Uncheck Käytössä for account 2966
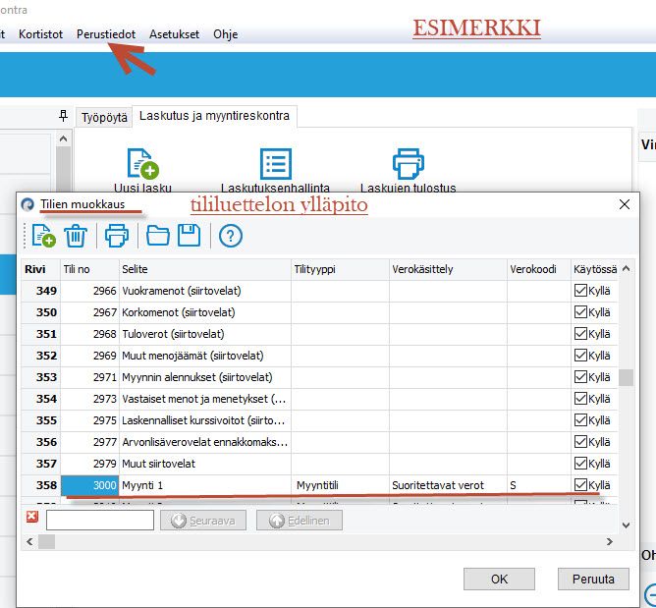This screenshot has width=656, height=608. click(580, 291)
